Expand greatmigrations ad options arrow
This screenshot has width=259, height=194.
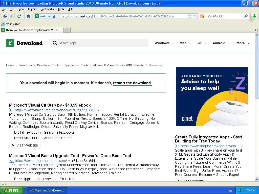(69, 161)
